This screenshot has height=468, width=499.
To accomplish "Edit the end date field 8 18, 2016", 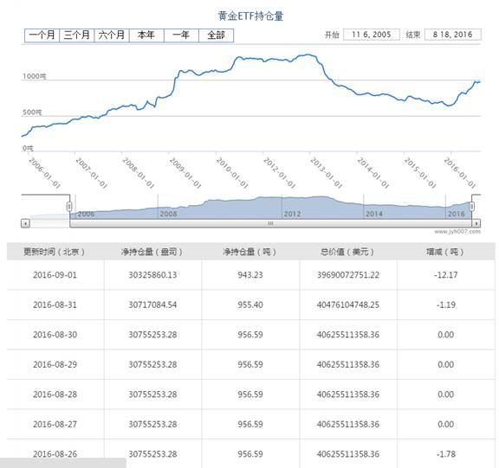I will 453,35.
